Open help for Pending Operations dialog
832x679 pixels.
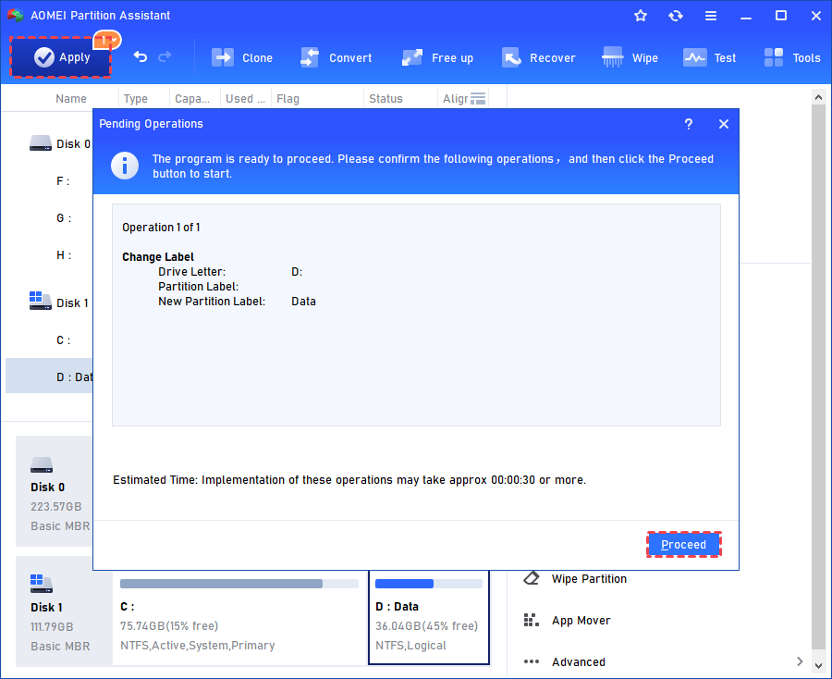pos(688,124)
